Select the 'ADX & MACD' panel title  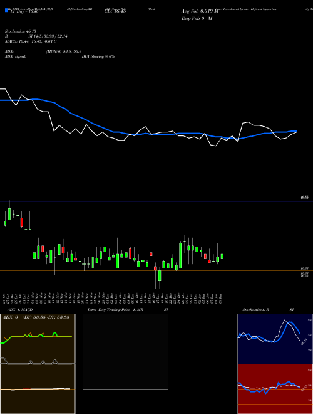point(20,310)
